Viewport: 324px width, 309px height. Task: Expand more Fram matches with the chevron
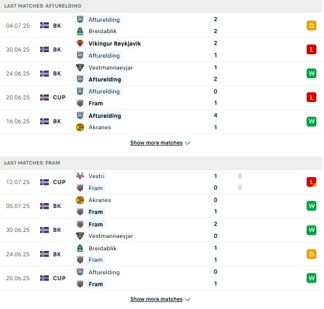click(187, 299)
